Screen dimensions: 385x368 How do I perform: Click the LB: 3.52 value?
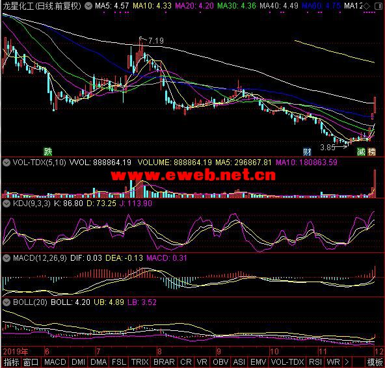pos(142,302)
